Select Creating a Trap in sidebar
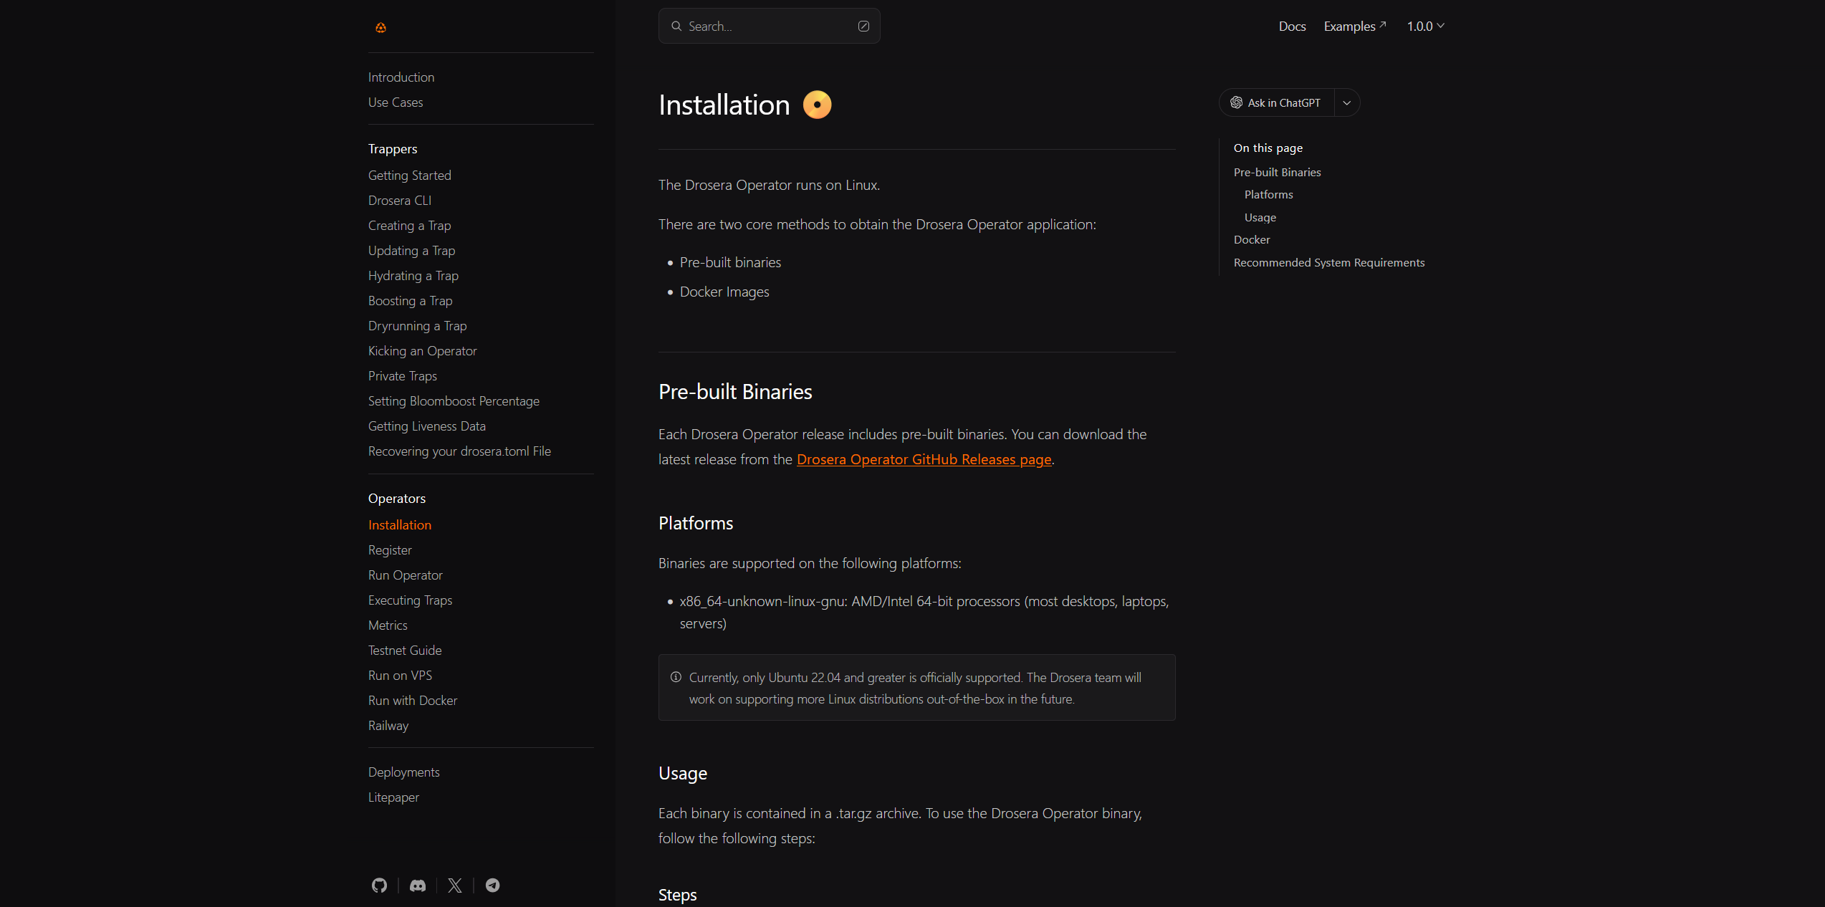Image resolution: width=1825 pixels, height=907 pixels. pos(409,226)
